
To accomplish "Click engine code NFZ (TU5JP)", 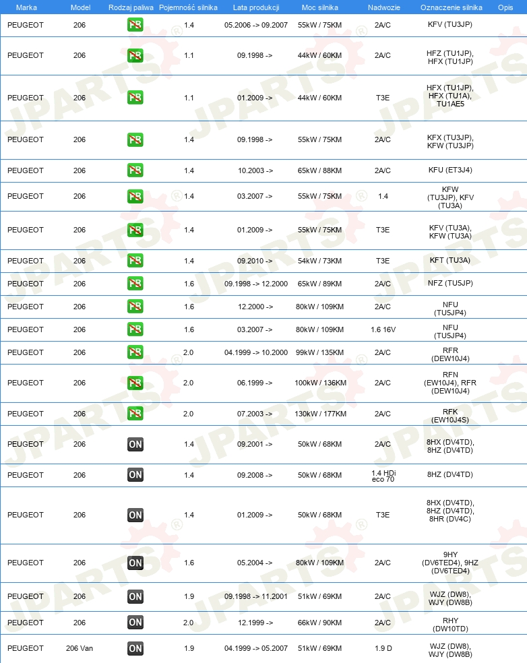I will click(450, 283).
